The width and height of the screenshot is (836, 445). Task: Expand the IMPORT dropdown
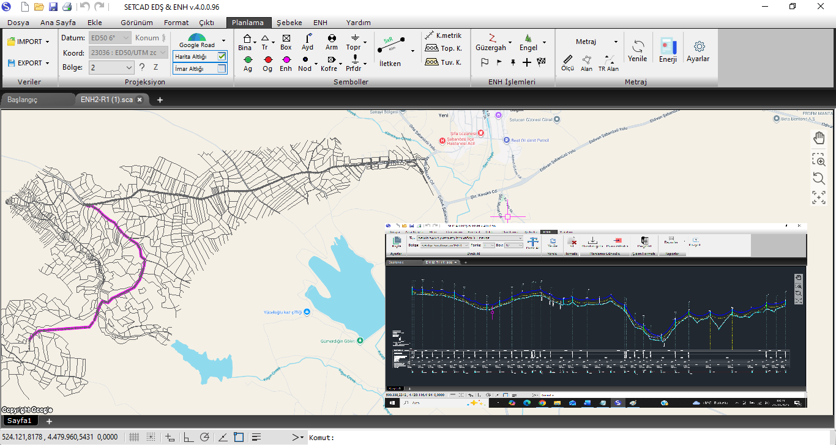coord(48,42)
